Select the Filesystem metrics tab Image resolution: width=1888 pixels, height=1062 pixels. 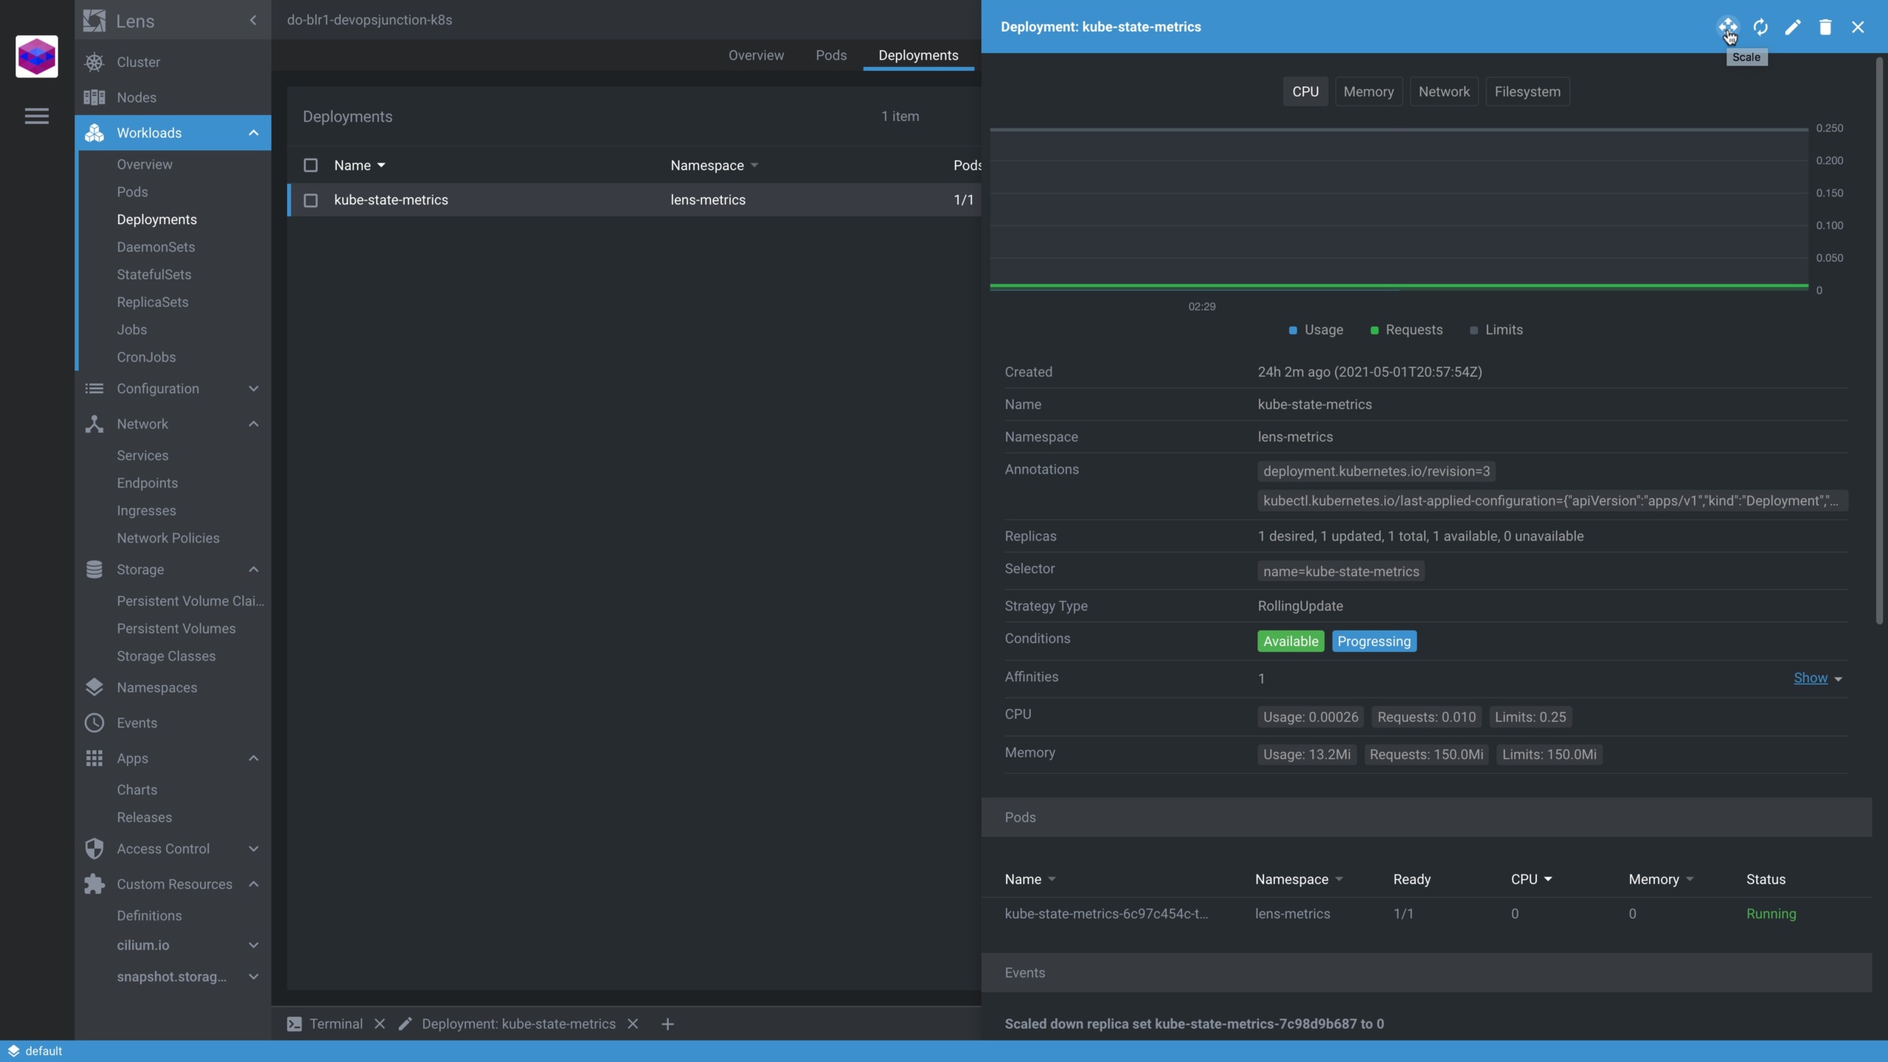(x=1527, y=91)
